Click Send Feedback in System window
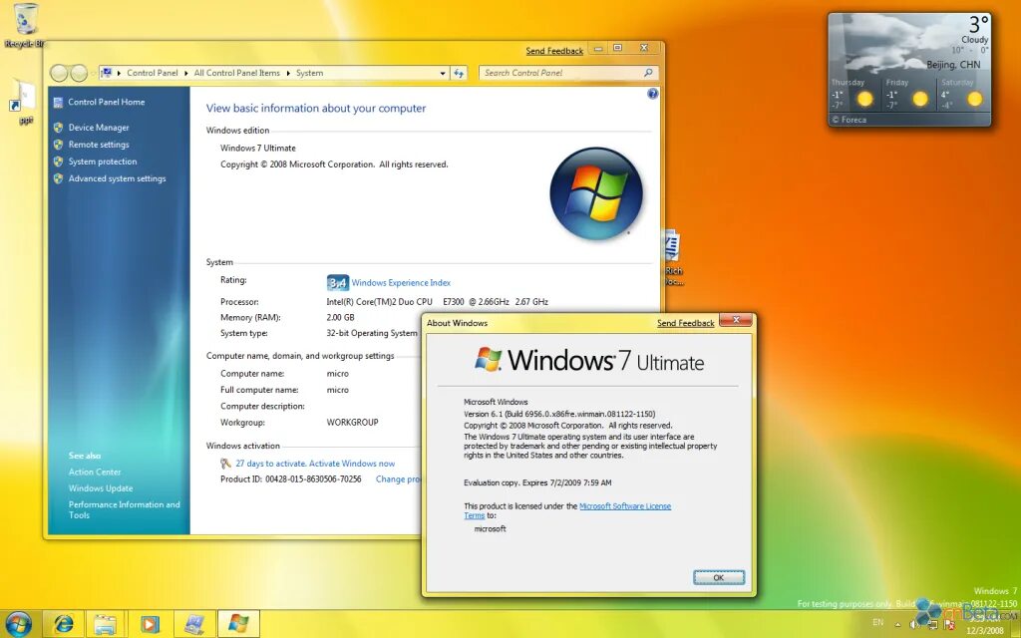This screenshot has width=1021, height=638. tap(554, 51)
